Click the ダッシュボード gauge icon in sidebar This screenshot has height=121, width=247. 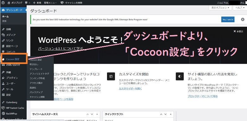pos(3,10)
